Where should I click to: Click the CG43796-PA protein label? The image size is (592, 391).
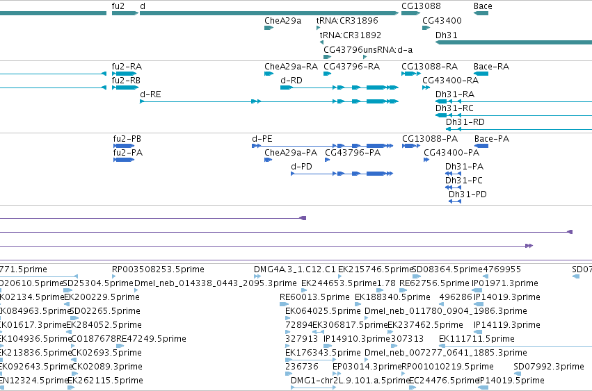[353, 153]
